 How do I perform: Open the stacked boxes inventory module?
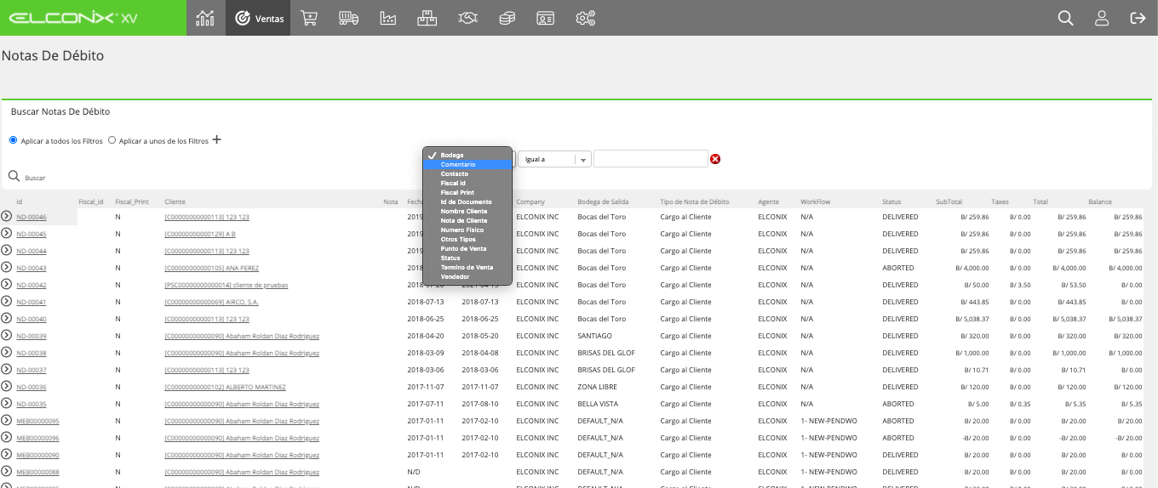tap(427, 18)
